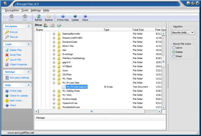Expand the DesktopReminder folder
This screenshot has width=201, height=136.
(x=54, y=34)
